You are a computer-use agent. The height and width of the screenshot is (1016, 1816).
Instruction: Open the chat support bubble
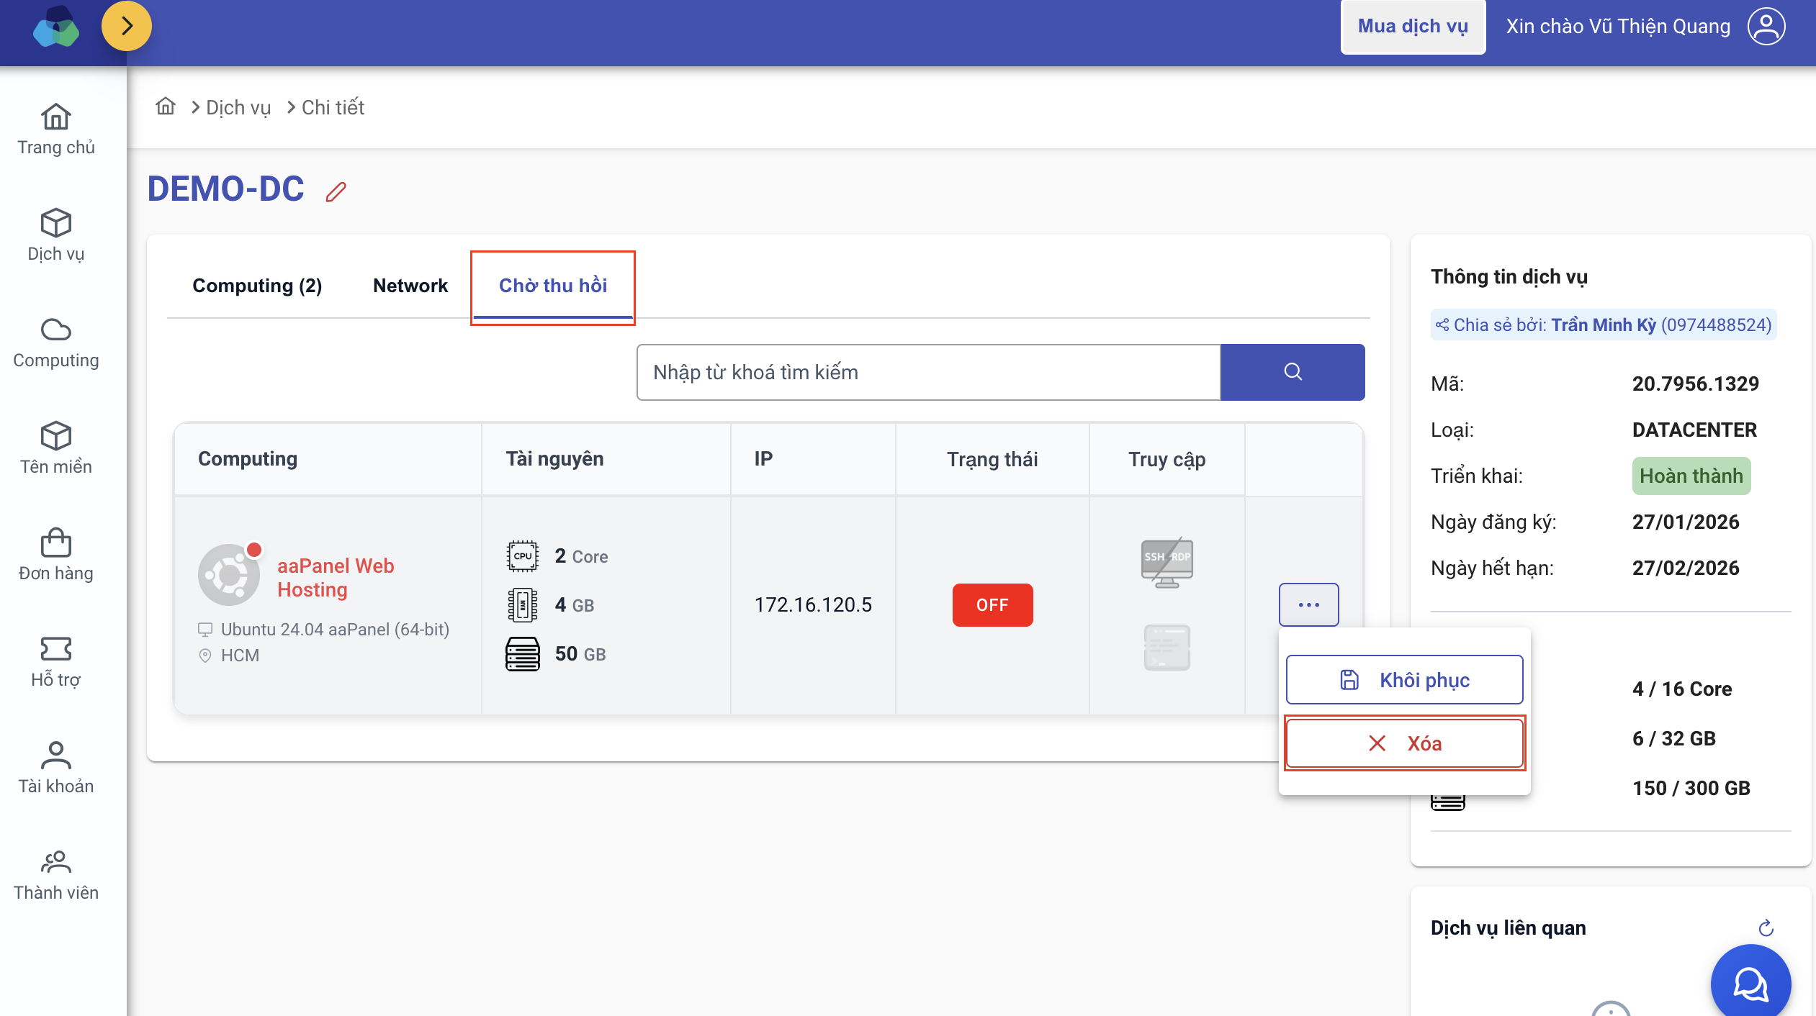1750,984
